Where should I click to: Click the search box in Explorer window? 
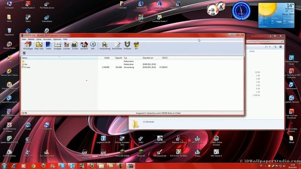tap(265, 41)
